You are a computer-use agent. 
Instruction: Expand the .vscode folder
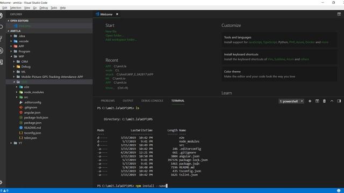tap(11, 41)
